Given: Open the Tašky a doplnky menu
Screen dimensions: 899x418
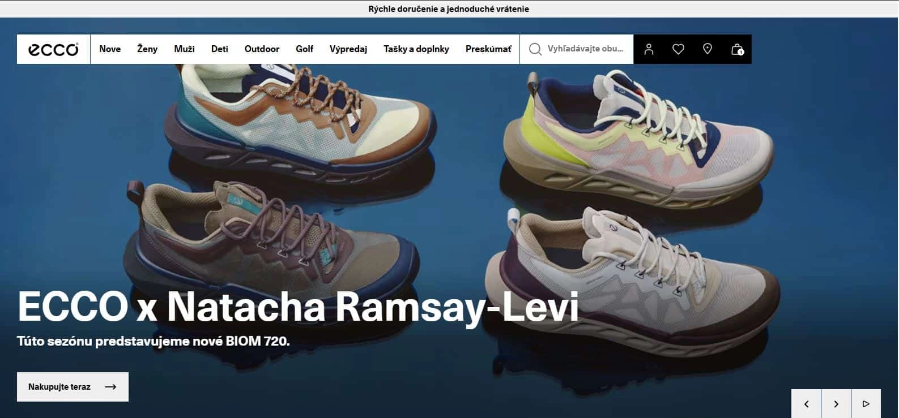Looking at the screenshot, I should [416, 49].
